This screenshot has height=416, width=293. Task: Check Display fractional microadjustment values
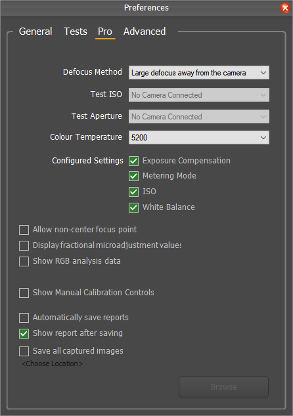tap(24, 245)
